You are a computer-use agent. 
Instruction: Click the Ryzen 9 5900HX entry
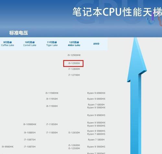[96, 123]
